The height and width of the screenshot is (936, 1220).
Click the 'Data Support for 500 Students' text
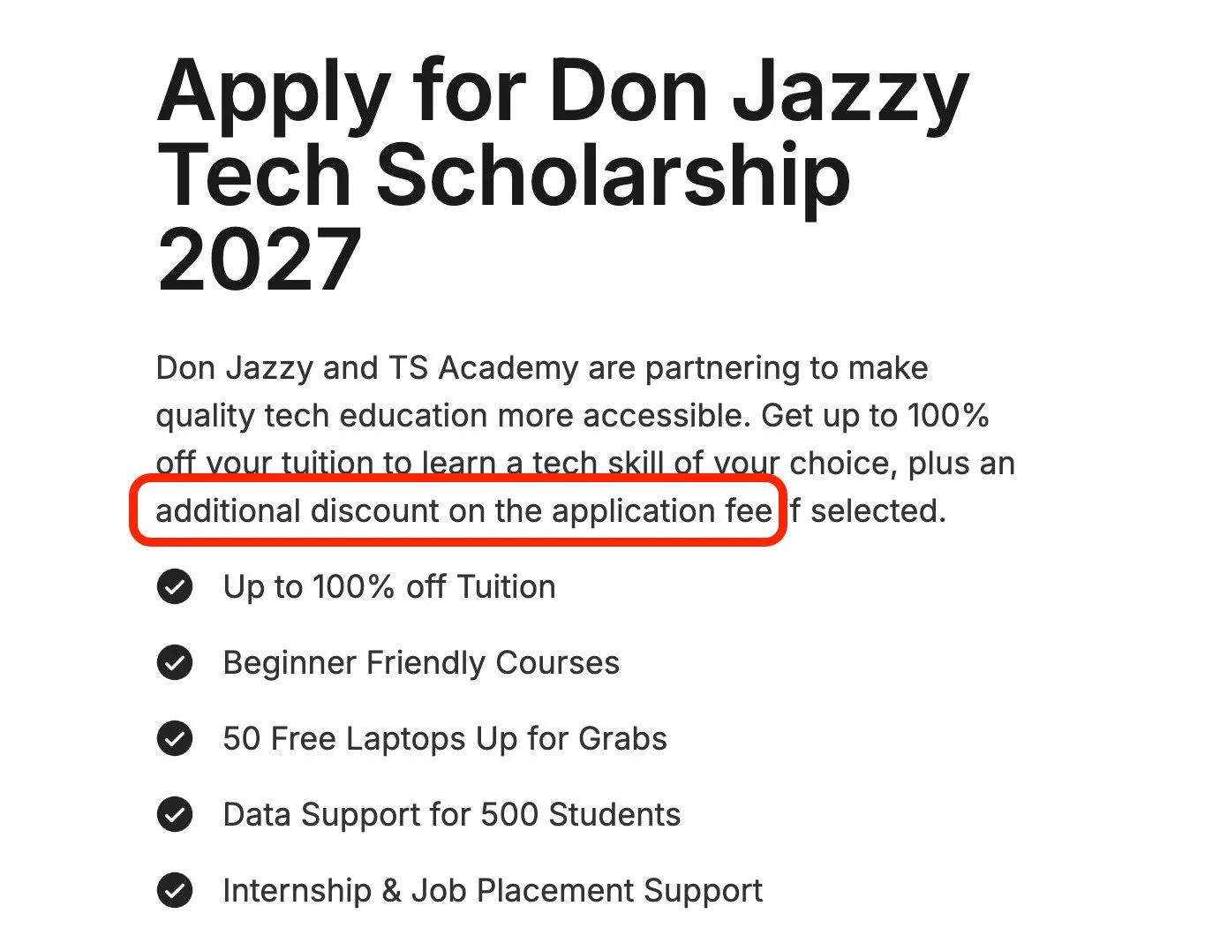pyautogui.click(x=452, y=814)
